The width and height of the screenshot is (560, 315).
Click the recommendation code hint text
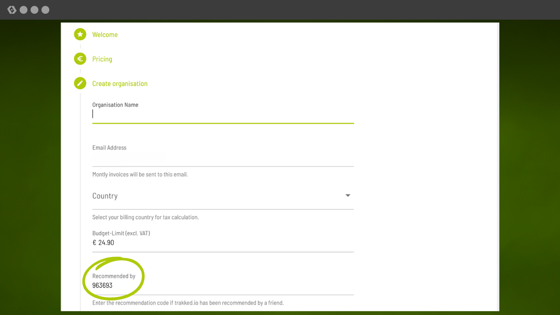click(x=188, y=303)
